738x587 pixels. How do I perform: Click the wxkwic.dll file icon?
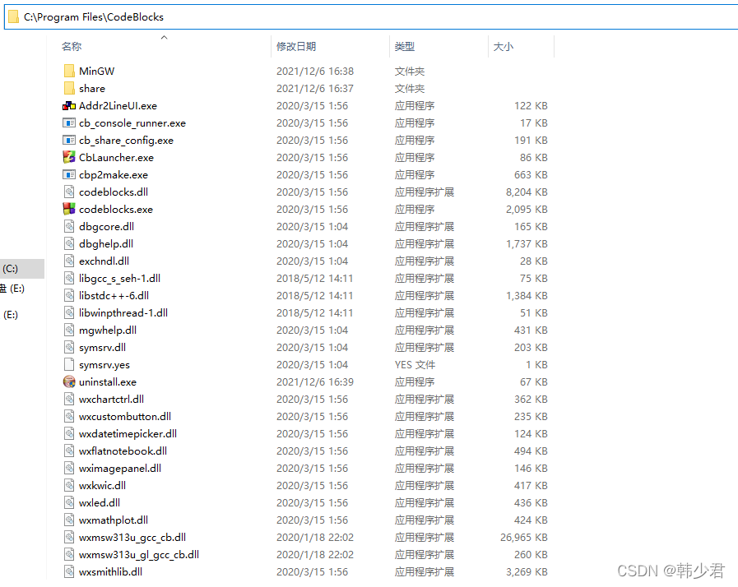[x=69, y=485]
